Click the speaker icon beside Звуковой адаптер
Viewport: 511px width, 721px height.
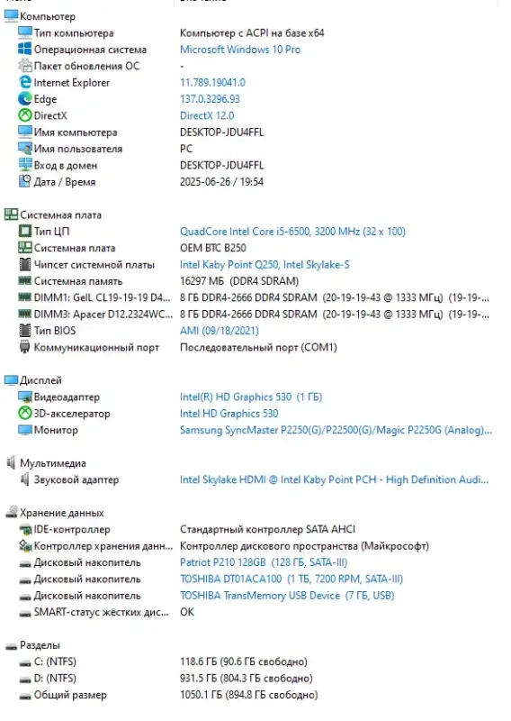(x=24, y=479)
